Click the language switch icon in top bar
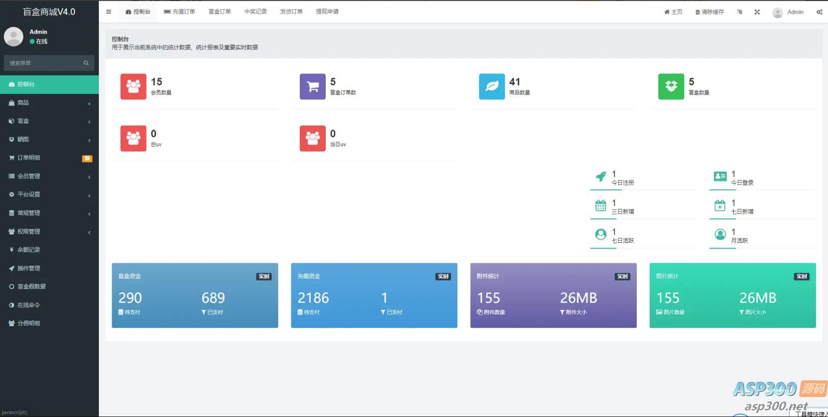This screenshot has height=417, width=828. pos(739,12)
